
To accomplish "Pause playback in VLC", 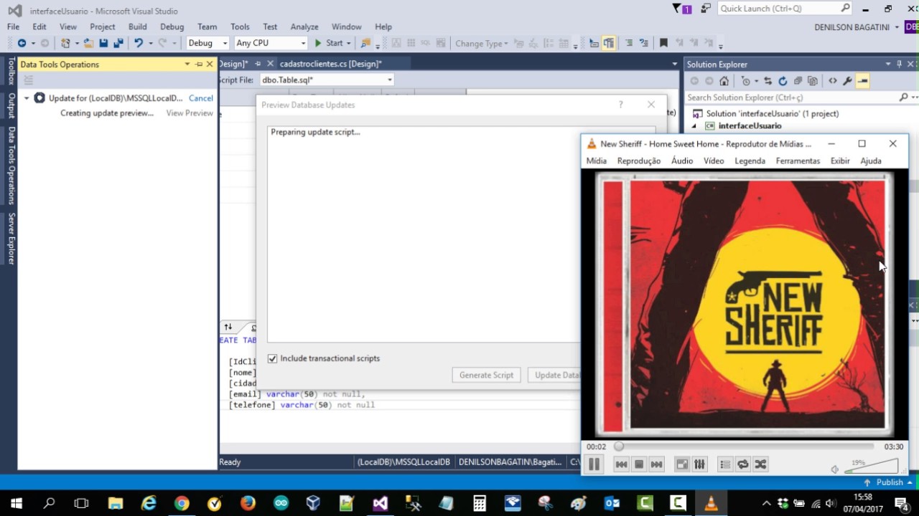I will [x=594, y=464].
